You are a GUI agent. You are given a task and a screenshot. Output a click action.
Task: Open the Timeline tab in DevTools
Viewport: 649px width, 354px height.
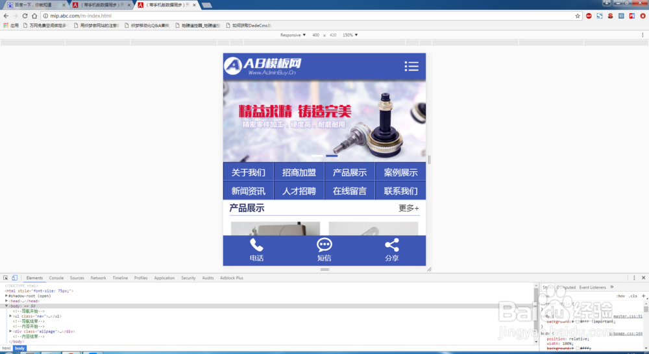click(x=120, y=278)
